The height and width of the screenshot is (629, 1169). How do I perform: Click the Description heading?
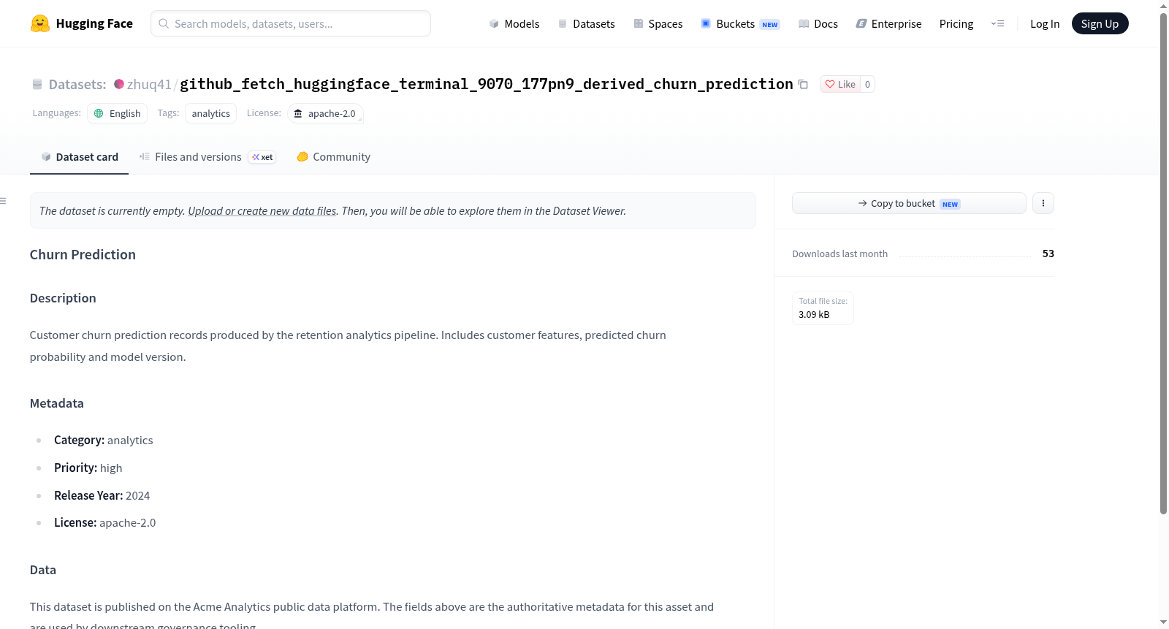[63, 298]
